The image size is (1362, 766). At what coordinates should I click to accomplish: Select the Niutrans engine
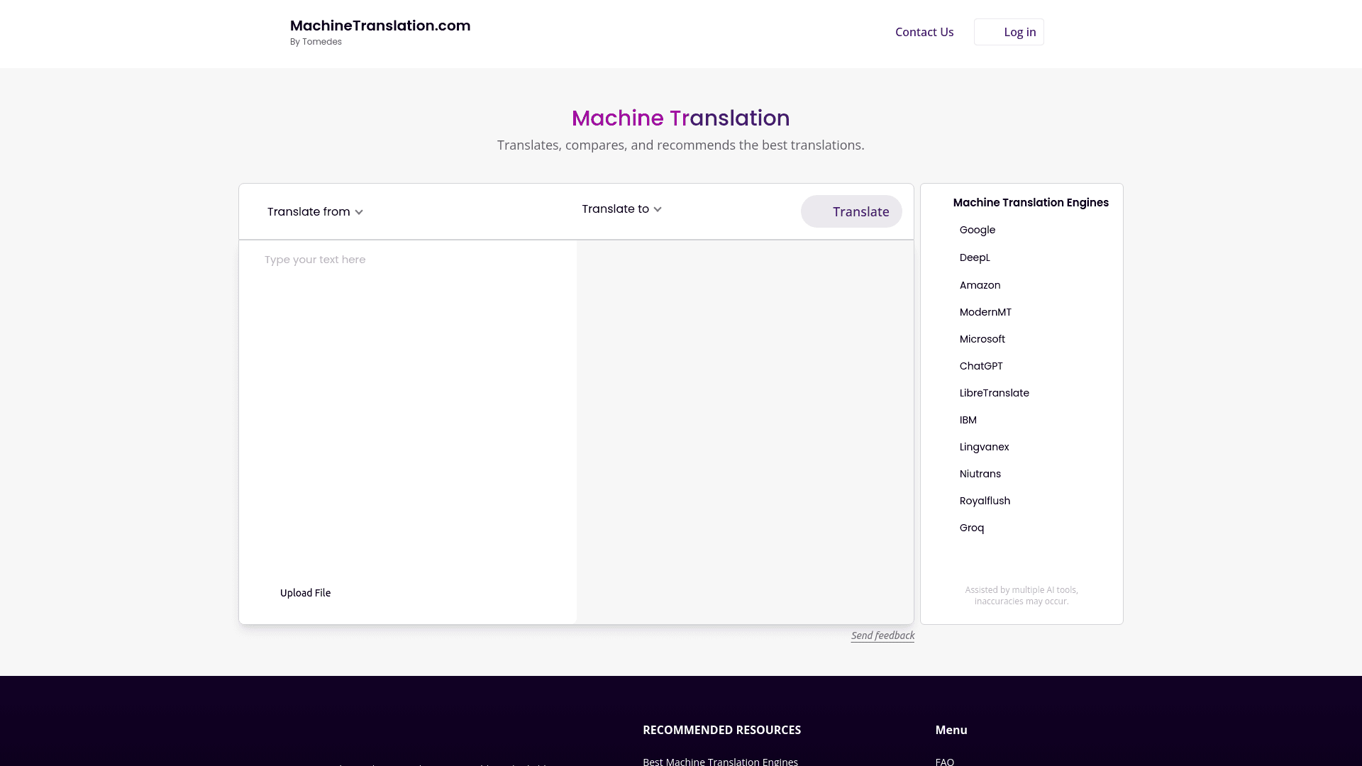(980, 473)
